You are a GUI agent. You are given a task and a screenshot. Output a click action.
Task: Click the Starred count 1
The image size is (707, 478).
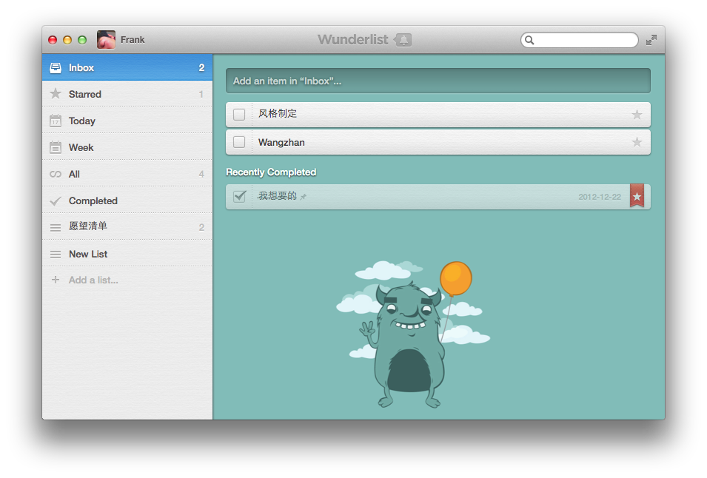coord(201,94)
